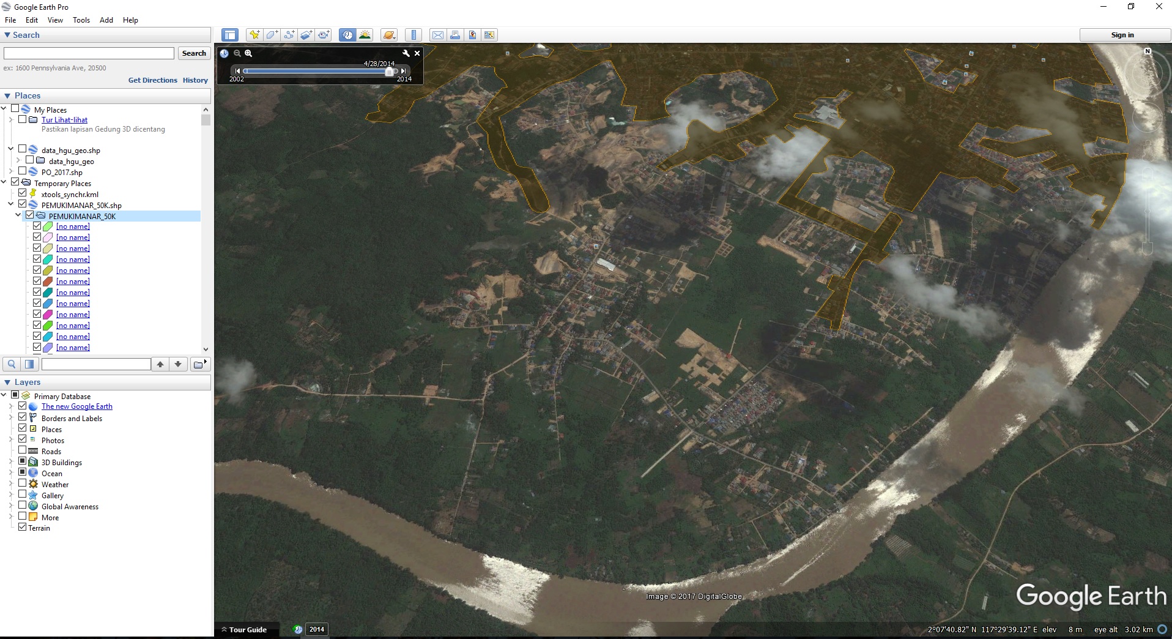This screenshot has height=639, width=1172.
Task: Expand the Weather layer tree node
Action: pos(10,484)
